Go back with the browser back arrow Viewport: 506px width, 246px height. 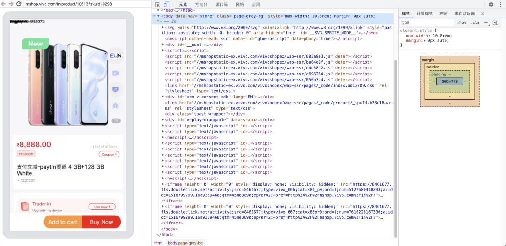[4, 4]
